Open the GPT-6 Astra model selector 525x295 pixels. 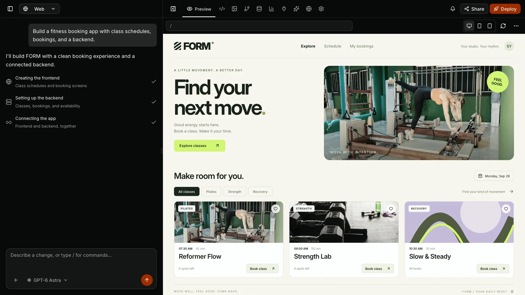click(47, 280)
